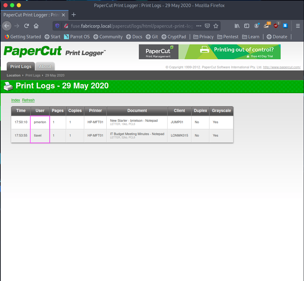Screen dimensions: 304x281
Task: Open the Donate bookmark
Action: click(x=277, y=37)
